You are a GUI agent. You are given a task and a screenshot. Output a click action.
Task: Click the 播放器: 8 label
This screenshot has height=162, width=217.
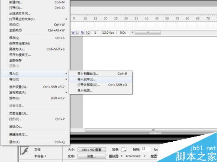115,156
